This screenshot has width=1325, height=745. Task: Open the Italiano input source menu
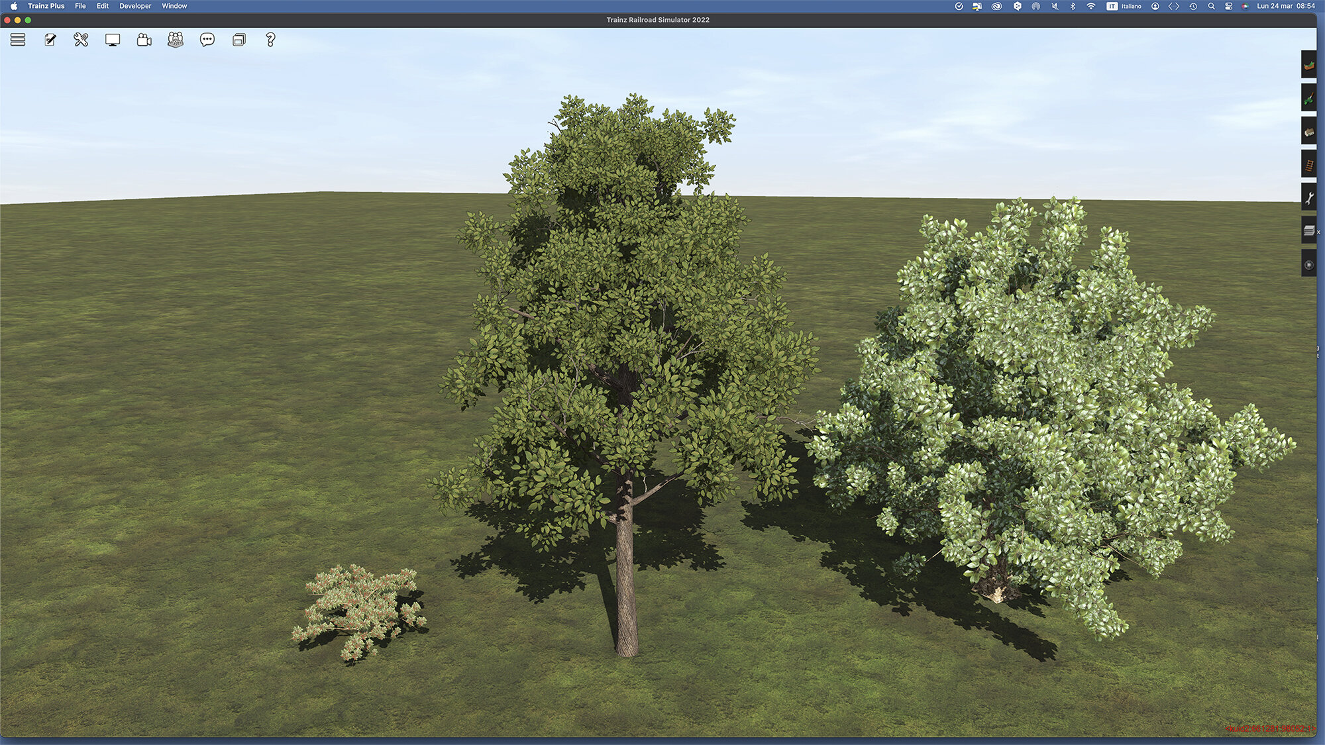point(1124,6)
